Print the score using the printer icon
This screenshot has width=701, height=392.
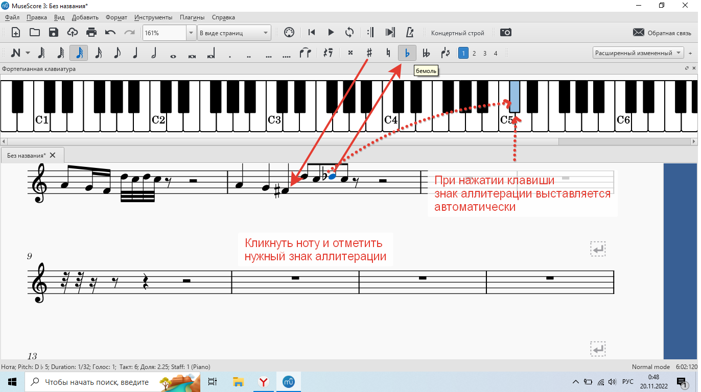pyautogui.click(x=91, y=33)
